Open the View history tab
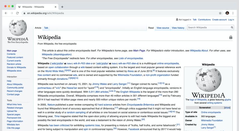Screen dimensions: 239x131 [x=178, y=28]
